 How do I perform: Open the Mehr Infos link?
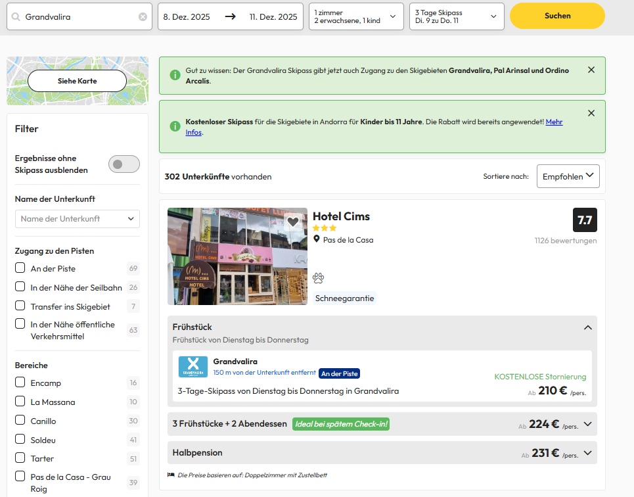click(554, 122)
